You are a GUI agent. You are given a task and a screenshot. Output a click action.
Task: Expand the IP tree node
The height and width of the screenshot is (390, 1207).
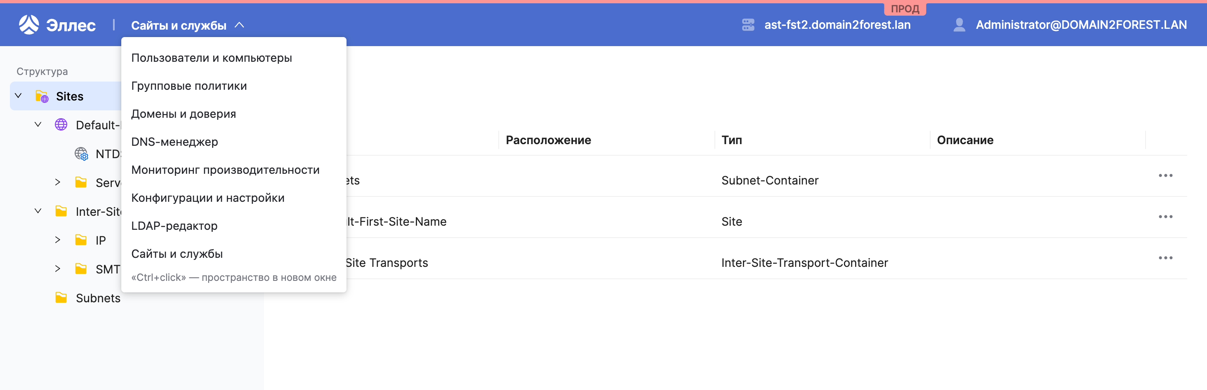58,240
